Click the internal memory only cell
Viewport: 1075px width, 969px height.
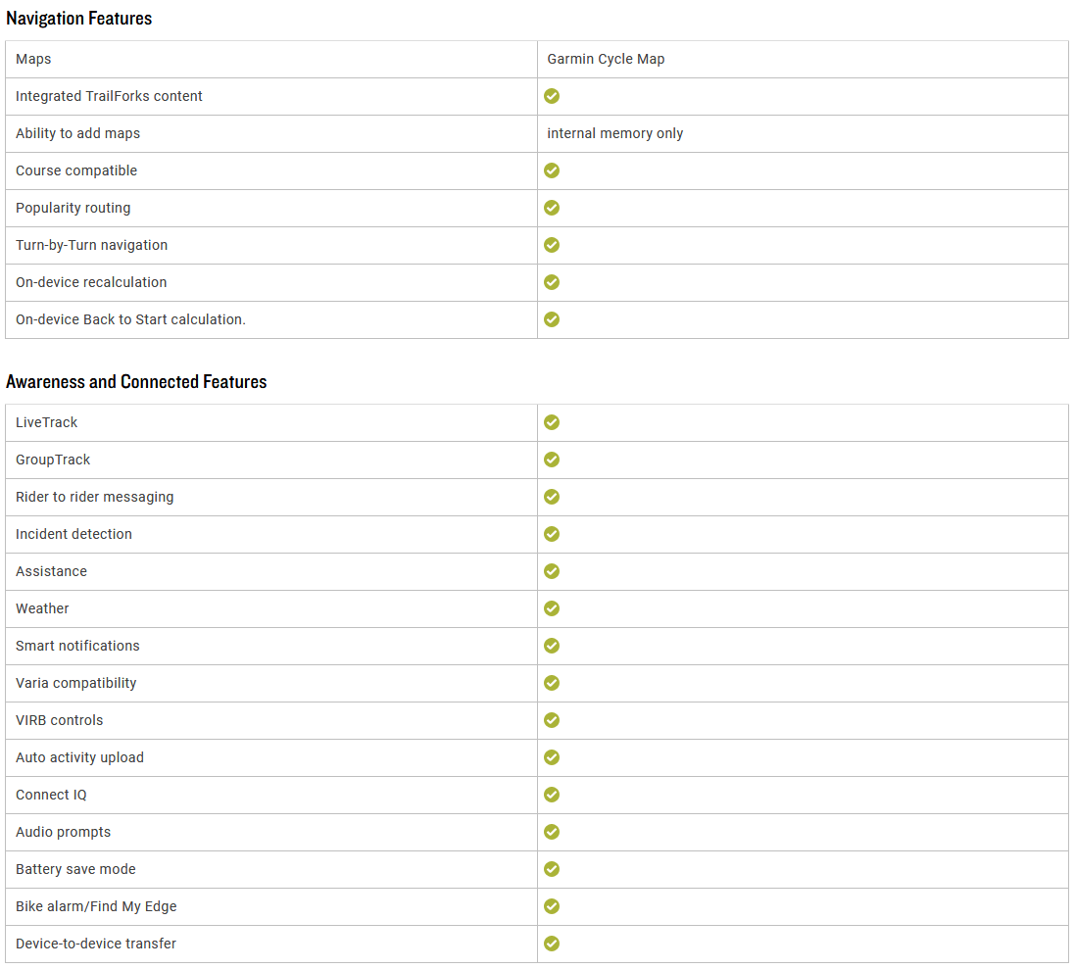tap(803, 133)
